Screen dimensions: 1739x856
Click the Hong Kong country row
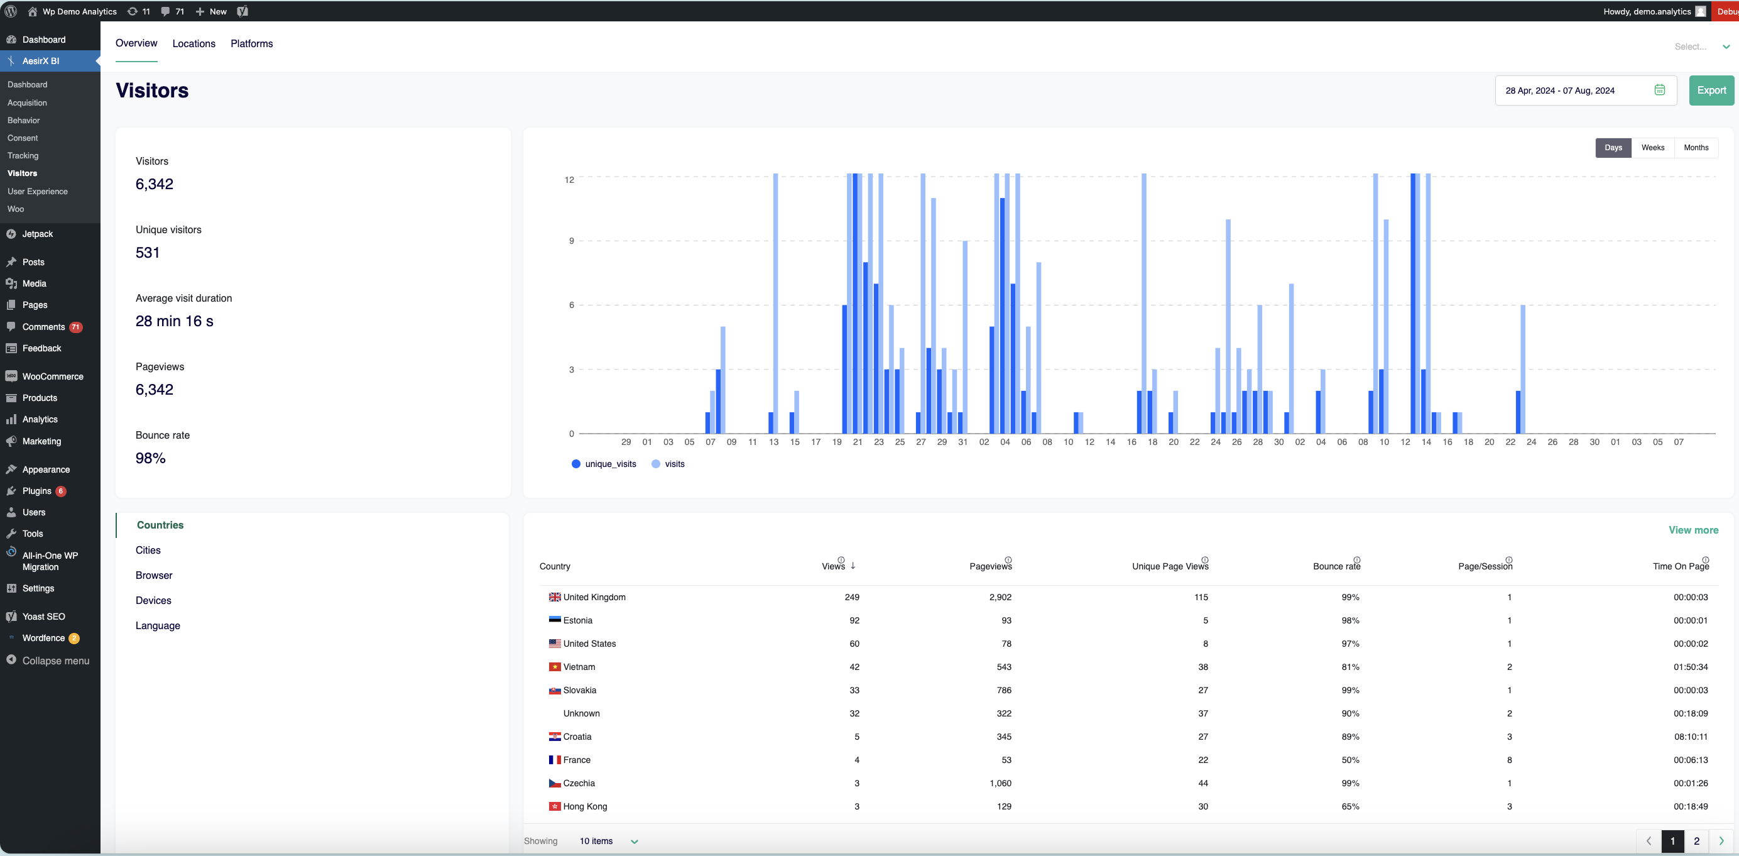(1129, 806)
